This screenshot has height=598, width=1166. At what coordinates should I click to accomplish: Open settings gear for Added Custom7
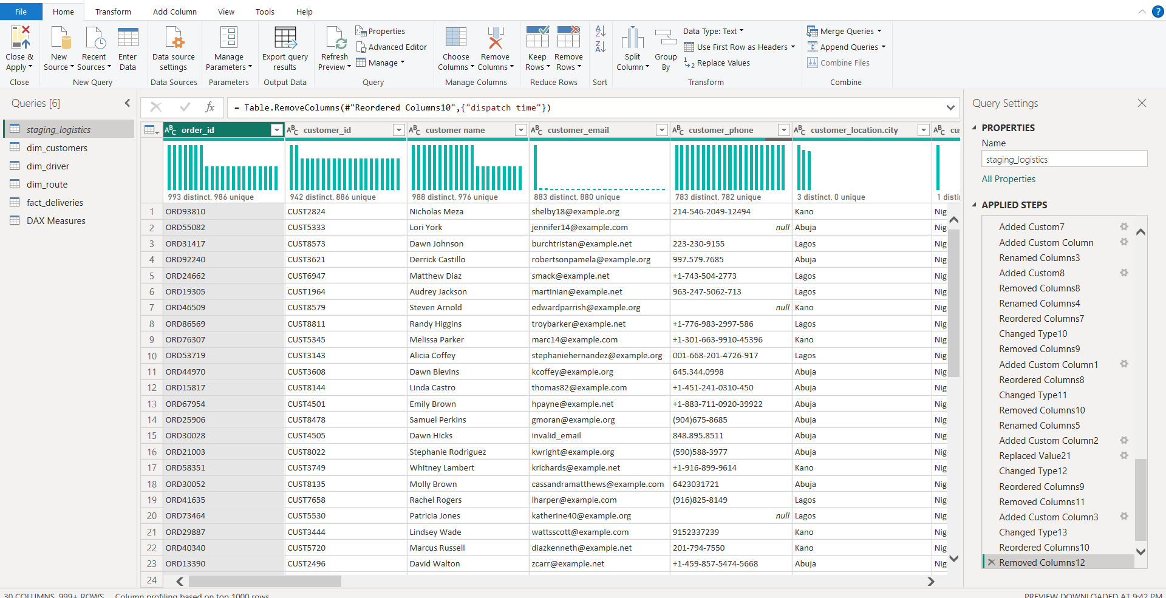(x=1124, y=226)
